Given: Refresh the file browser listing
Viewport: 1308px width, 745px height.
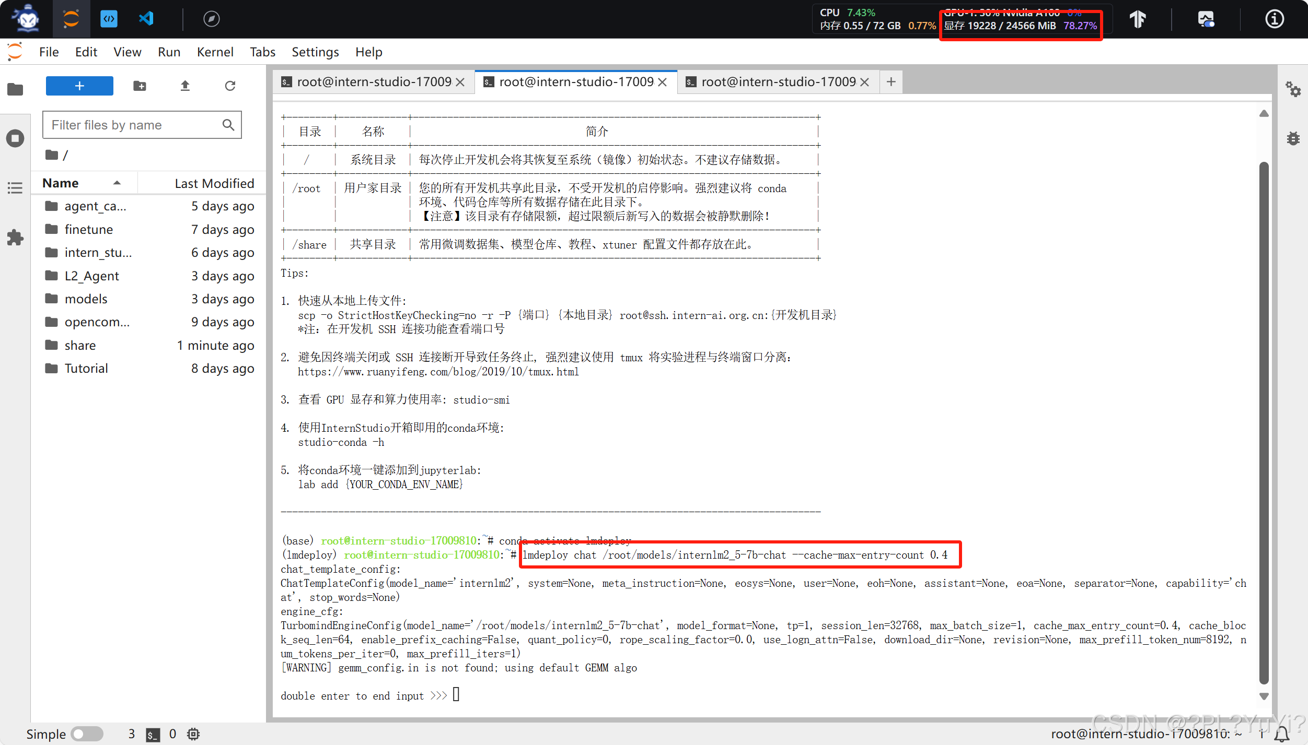Looking at the screenshot, I should click(230, 86).
